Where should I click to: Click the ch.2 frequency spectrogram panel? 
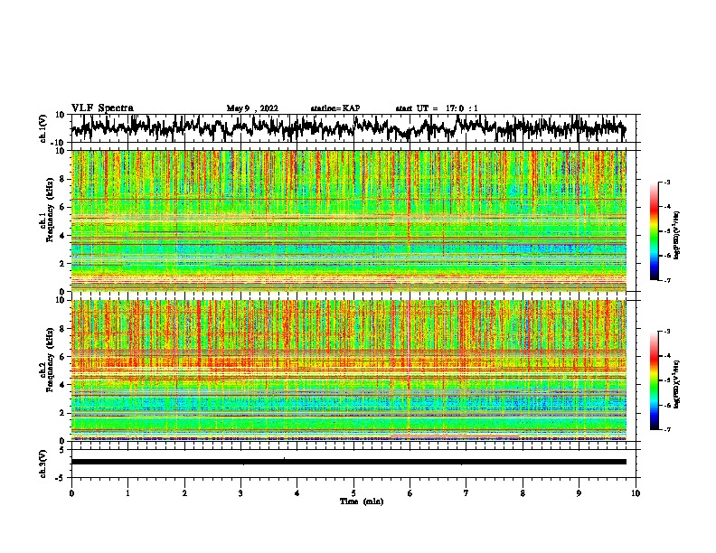click(349, 370)
